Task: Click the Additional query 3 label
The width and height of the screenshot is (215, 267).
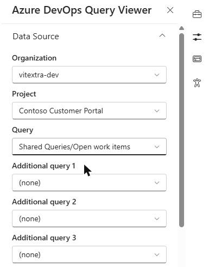Action: tap(44, 238)
